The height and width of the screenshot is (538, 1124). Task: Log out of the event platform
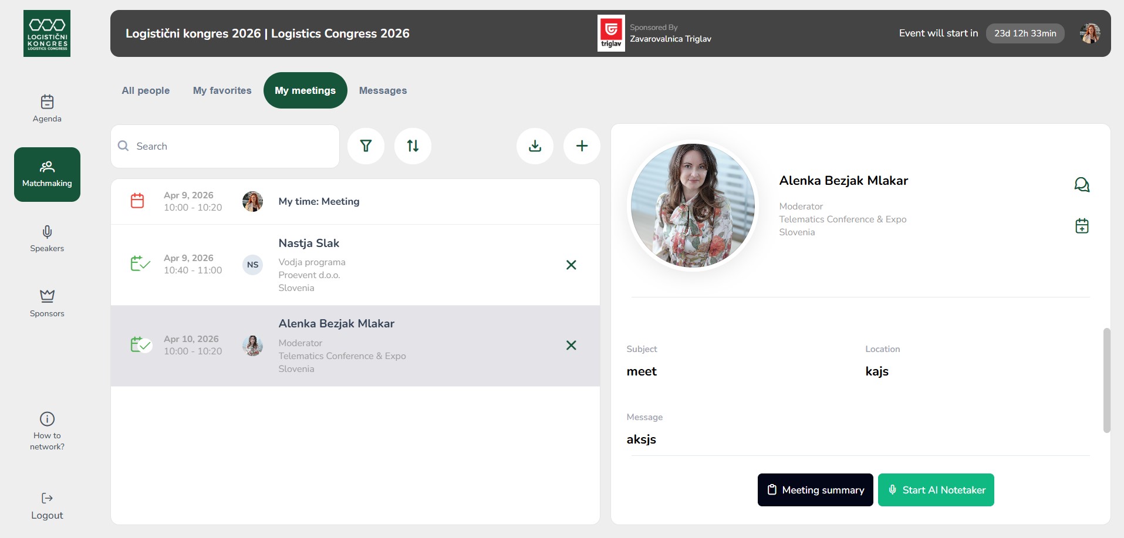(x=47, y=506)
